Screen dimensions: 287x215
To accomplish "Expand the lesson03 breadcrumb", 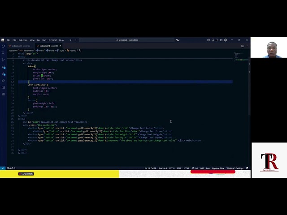I will coord(13,51).
